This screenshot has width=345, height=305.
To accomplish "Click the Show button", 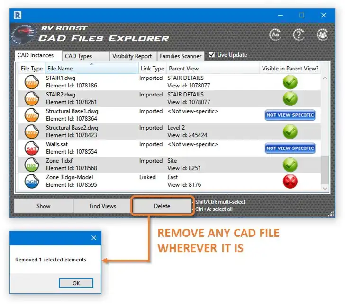I will [43, 206].
